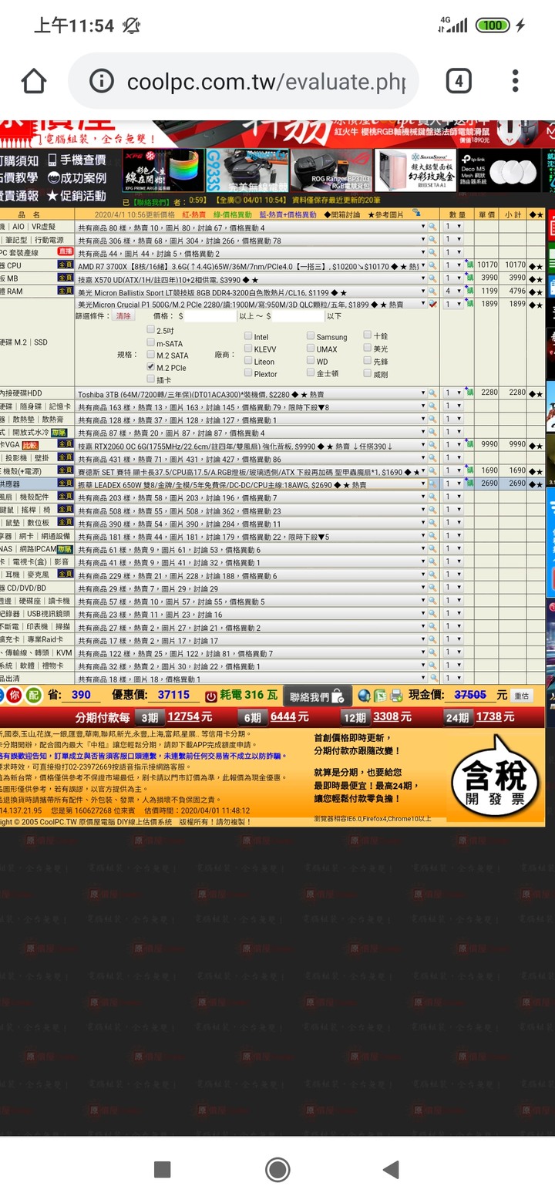Click the green add icon in the VGA row
The width and height of the screenshot is (555, 1203).
point(469,445)
